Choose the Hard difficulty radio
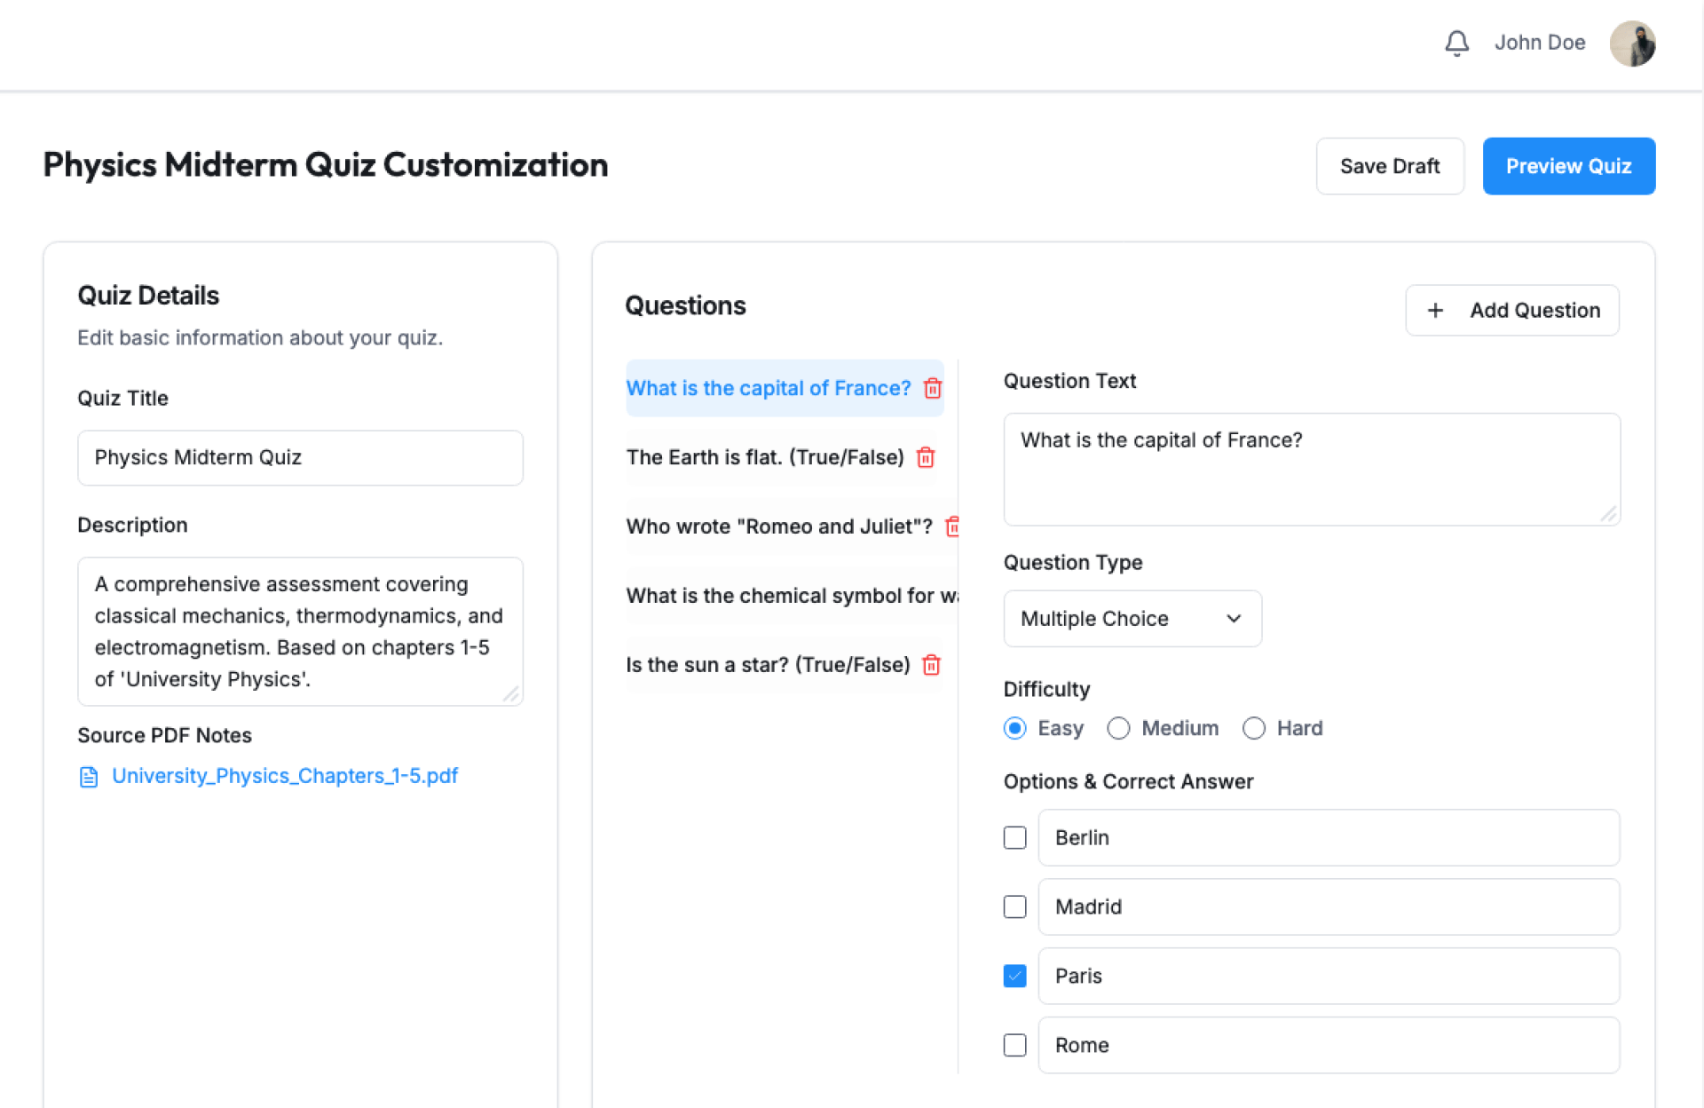Image resolution: width=1704 pixels, height=1108 pixels. (1253, 728)
